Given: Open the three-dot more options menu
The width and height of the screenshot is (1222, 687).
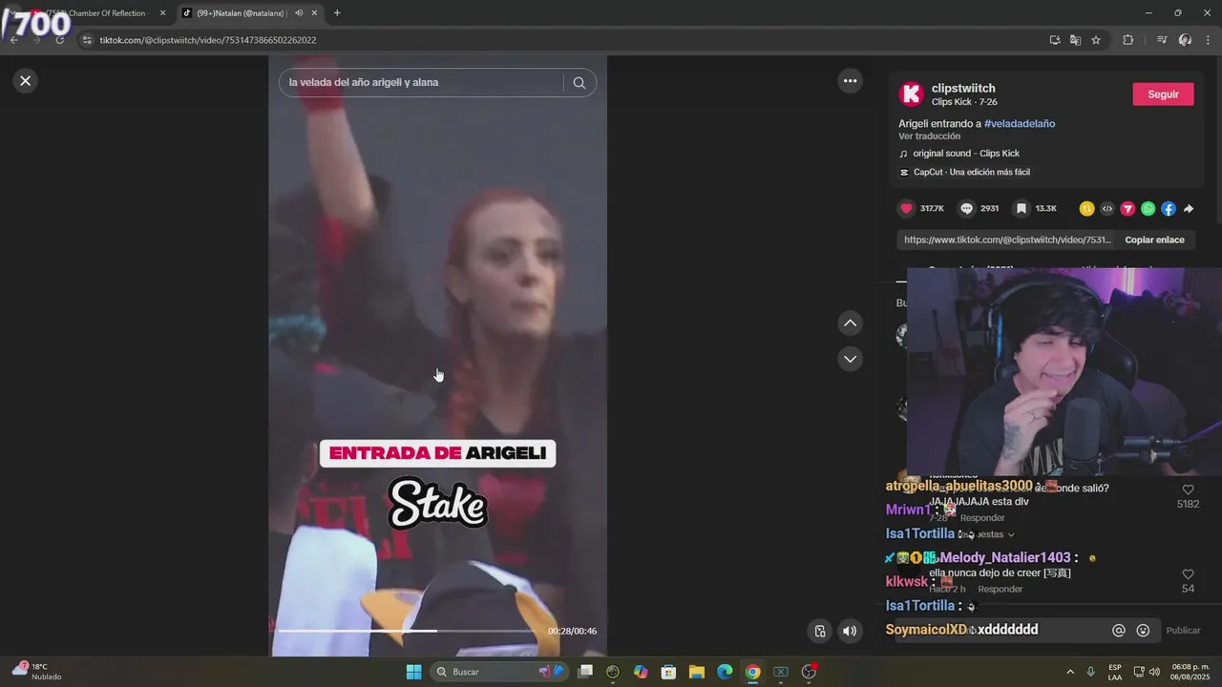Looking at the screenshot, I should coord(850,81).
